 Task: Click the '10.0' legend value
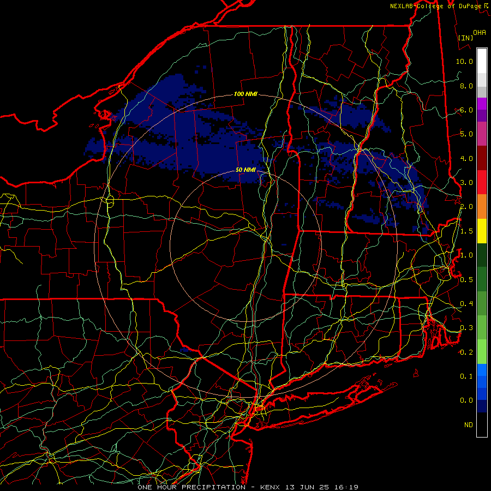click(464, 61)
